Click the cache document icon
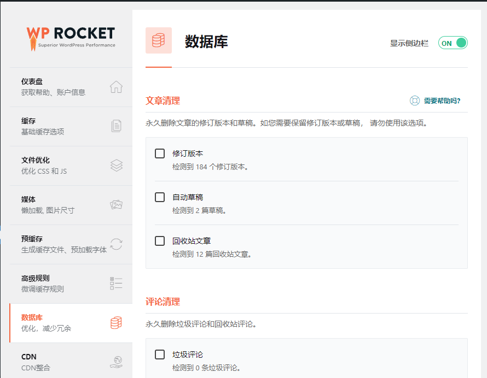Viewport: 487px width, 378px height. [116, 126]
